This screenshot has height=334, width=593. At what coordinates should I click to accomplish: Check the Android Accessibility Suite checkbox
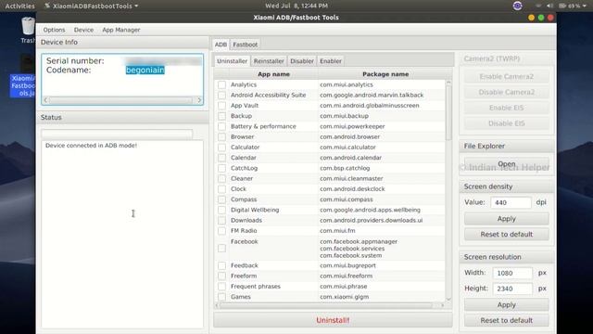pos(221,95)
